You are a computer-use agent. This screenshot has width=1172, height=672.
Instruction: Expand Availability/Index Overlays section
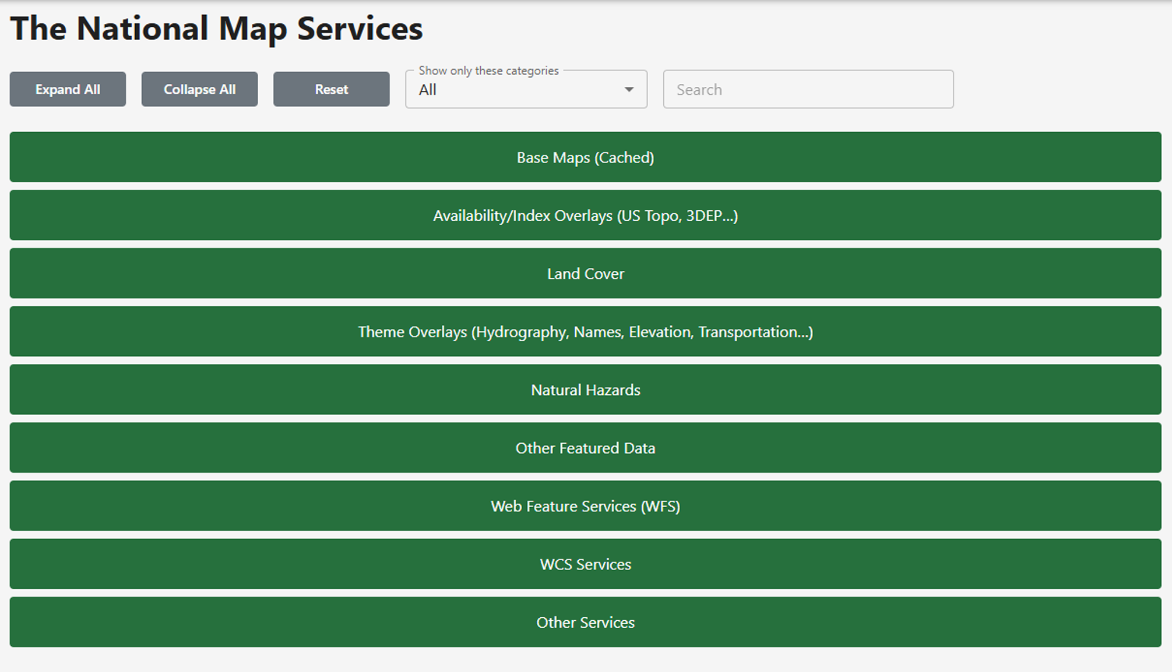point(585,215)
